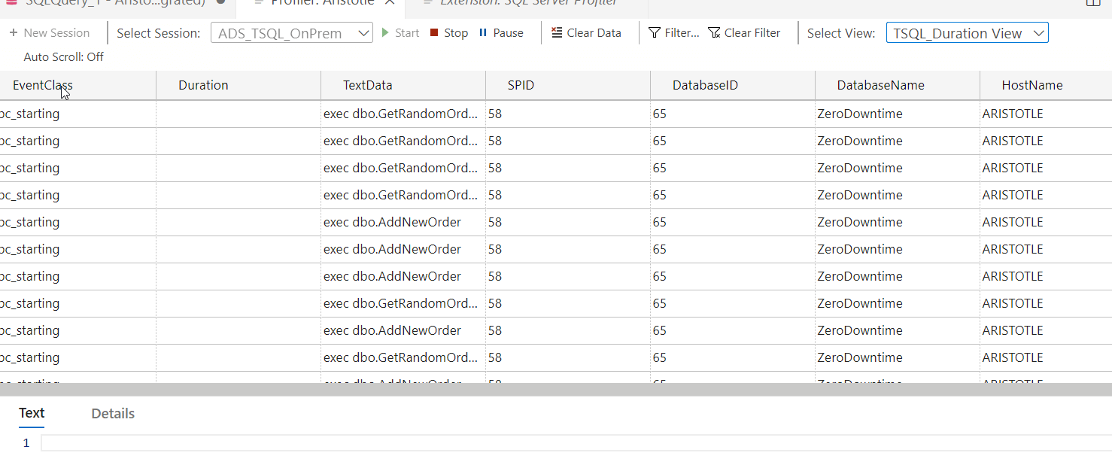The width and height of the screenshot is (1112, 468).
Task: Click the Stop profiler icon
Action: coord(434,33)
